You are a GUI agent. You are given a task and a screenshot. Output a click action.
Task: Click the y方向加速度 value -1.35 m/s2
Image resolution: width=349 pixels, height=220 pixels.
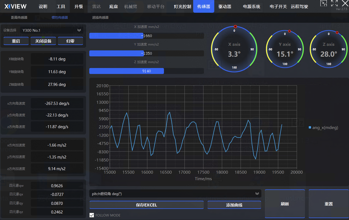tap(57, 157)
